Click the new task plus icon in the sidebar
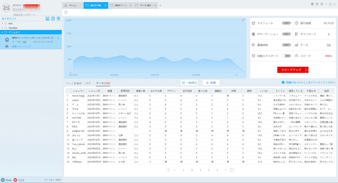338x183 pixels. pos(53,19)
